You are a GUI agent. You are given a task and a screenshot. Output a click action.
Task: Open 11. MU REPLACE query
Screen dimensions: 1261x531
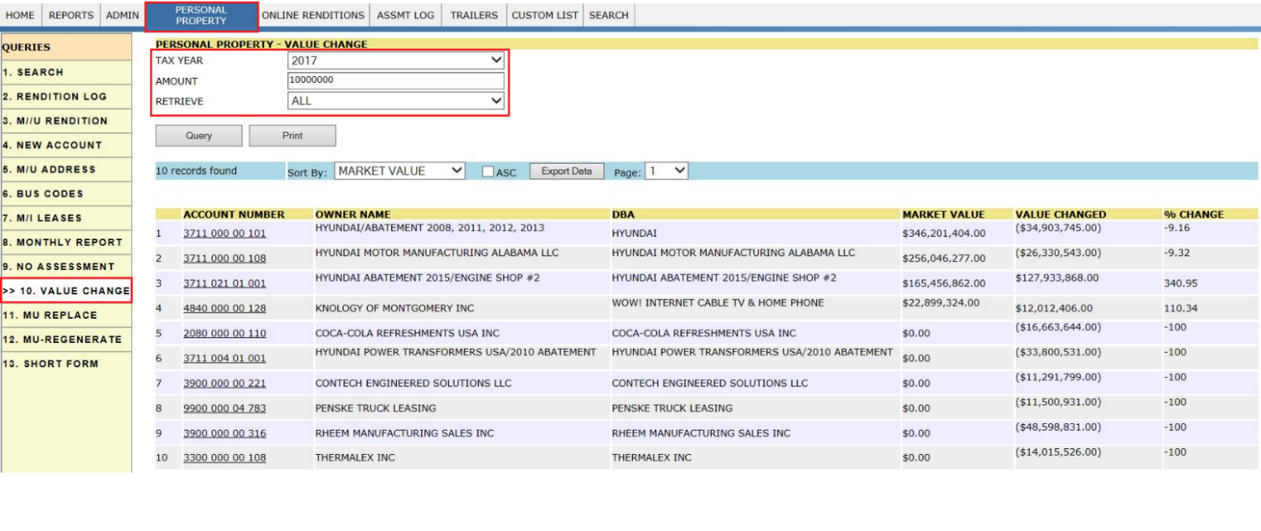[66, 315]
